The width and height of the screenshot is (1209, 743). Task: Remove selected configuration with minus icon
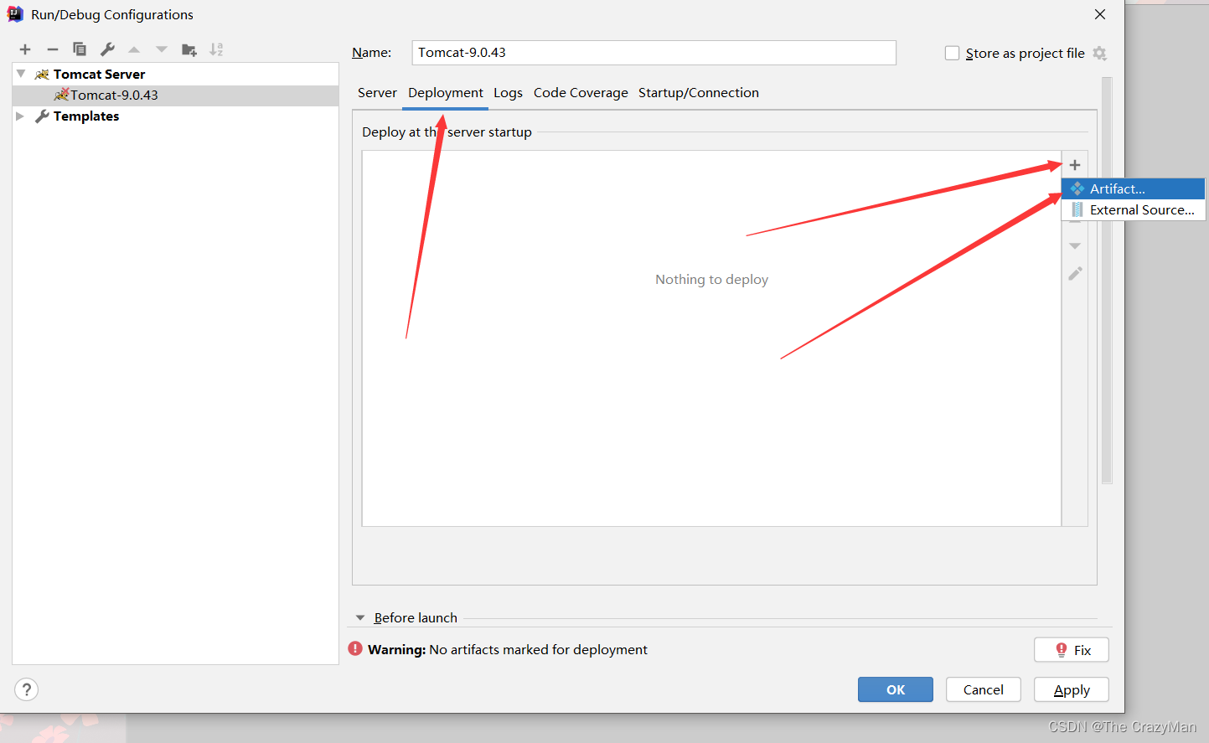pyautogui.click(x=52, y=49)
